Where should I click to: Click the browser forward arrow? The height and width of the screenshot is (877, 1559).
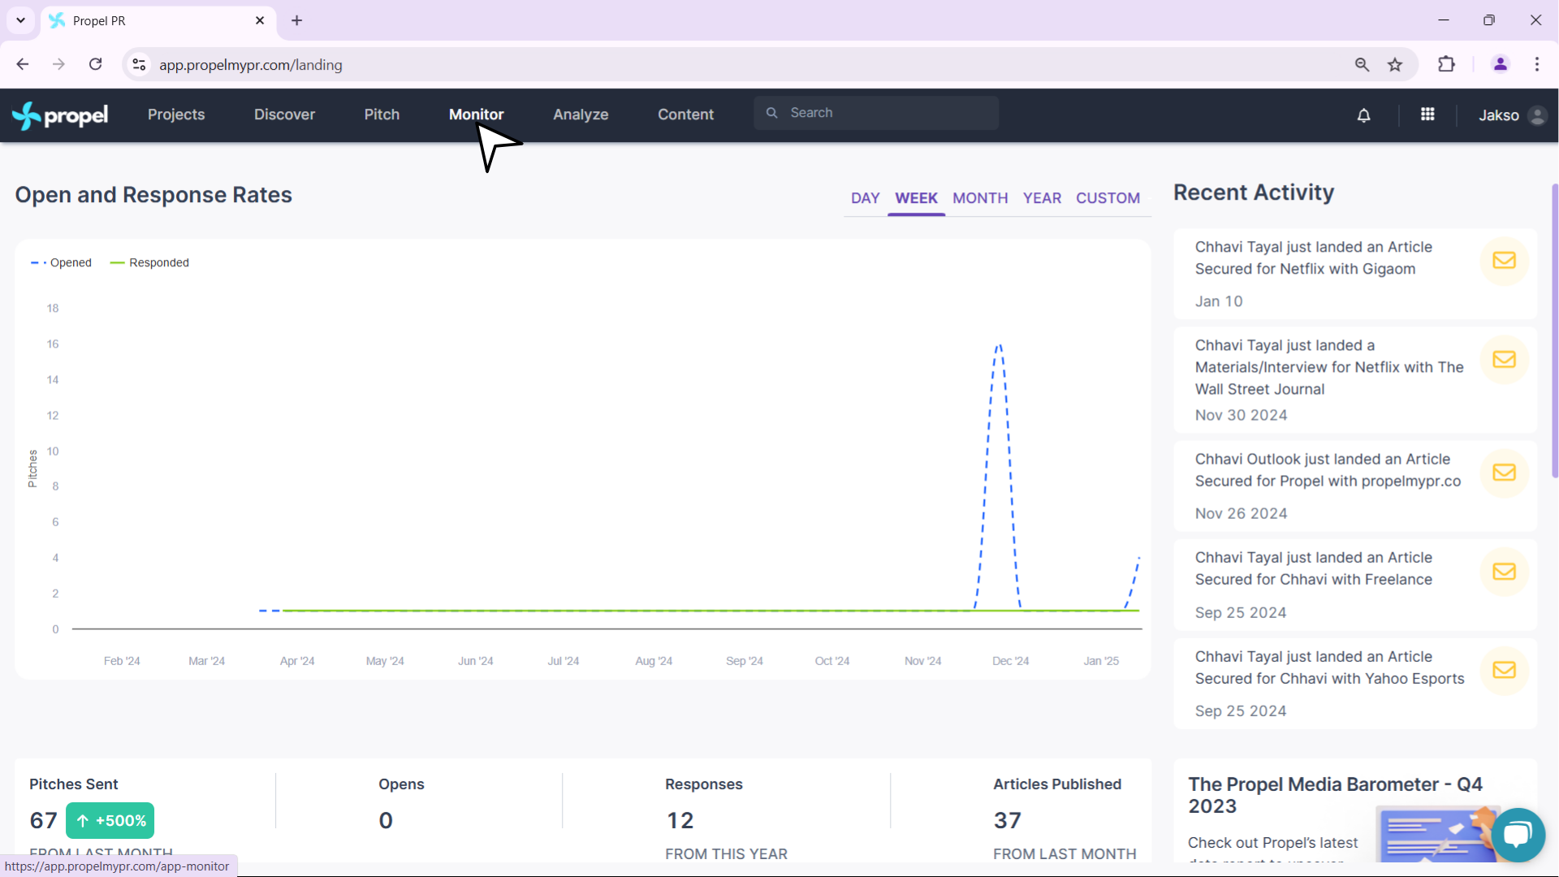(58, 64)
